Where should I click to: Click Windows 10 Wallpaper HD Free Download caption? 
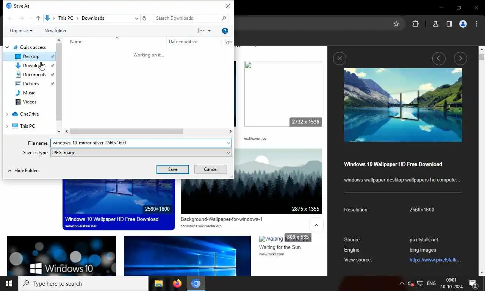112,219
